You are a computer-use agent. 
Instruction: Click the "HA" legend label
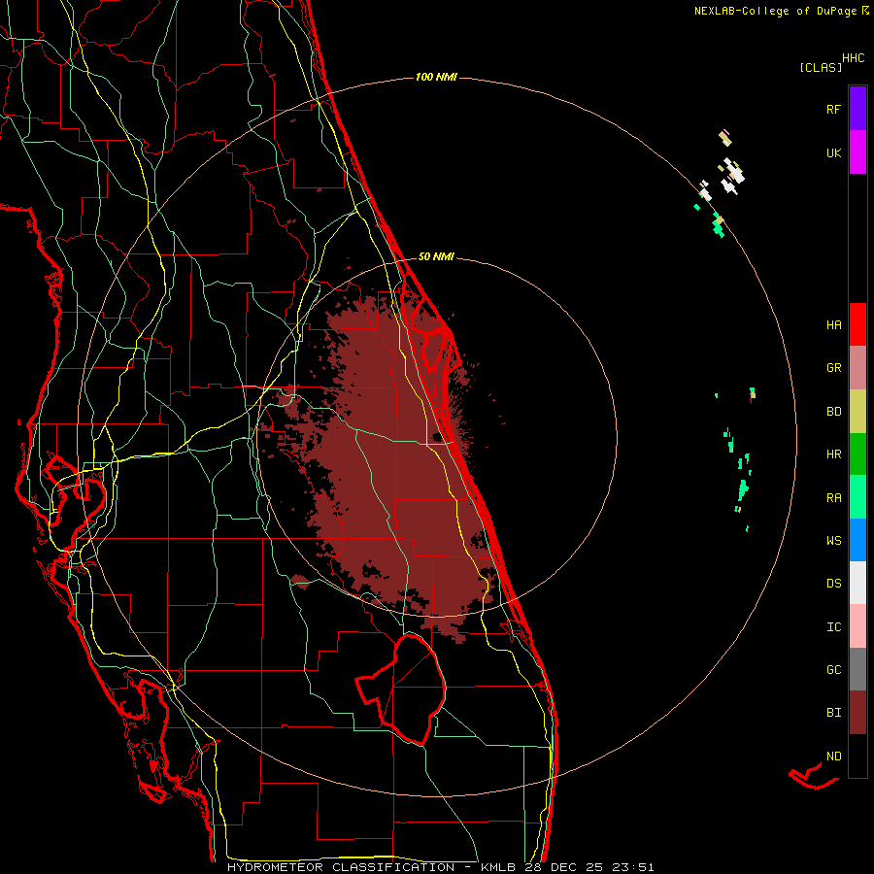pos(833,325)
